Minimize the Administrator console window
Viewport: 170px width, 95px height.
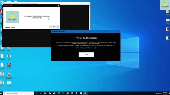pos(80,3)
